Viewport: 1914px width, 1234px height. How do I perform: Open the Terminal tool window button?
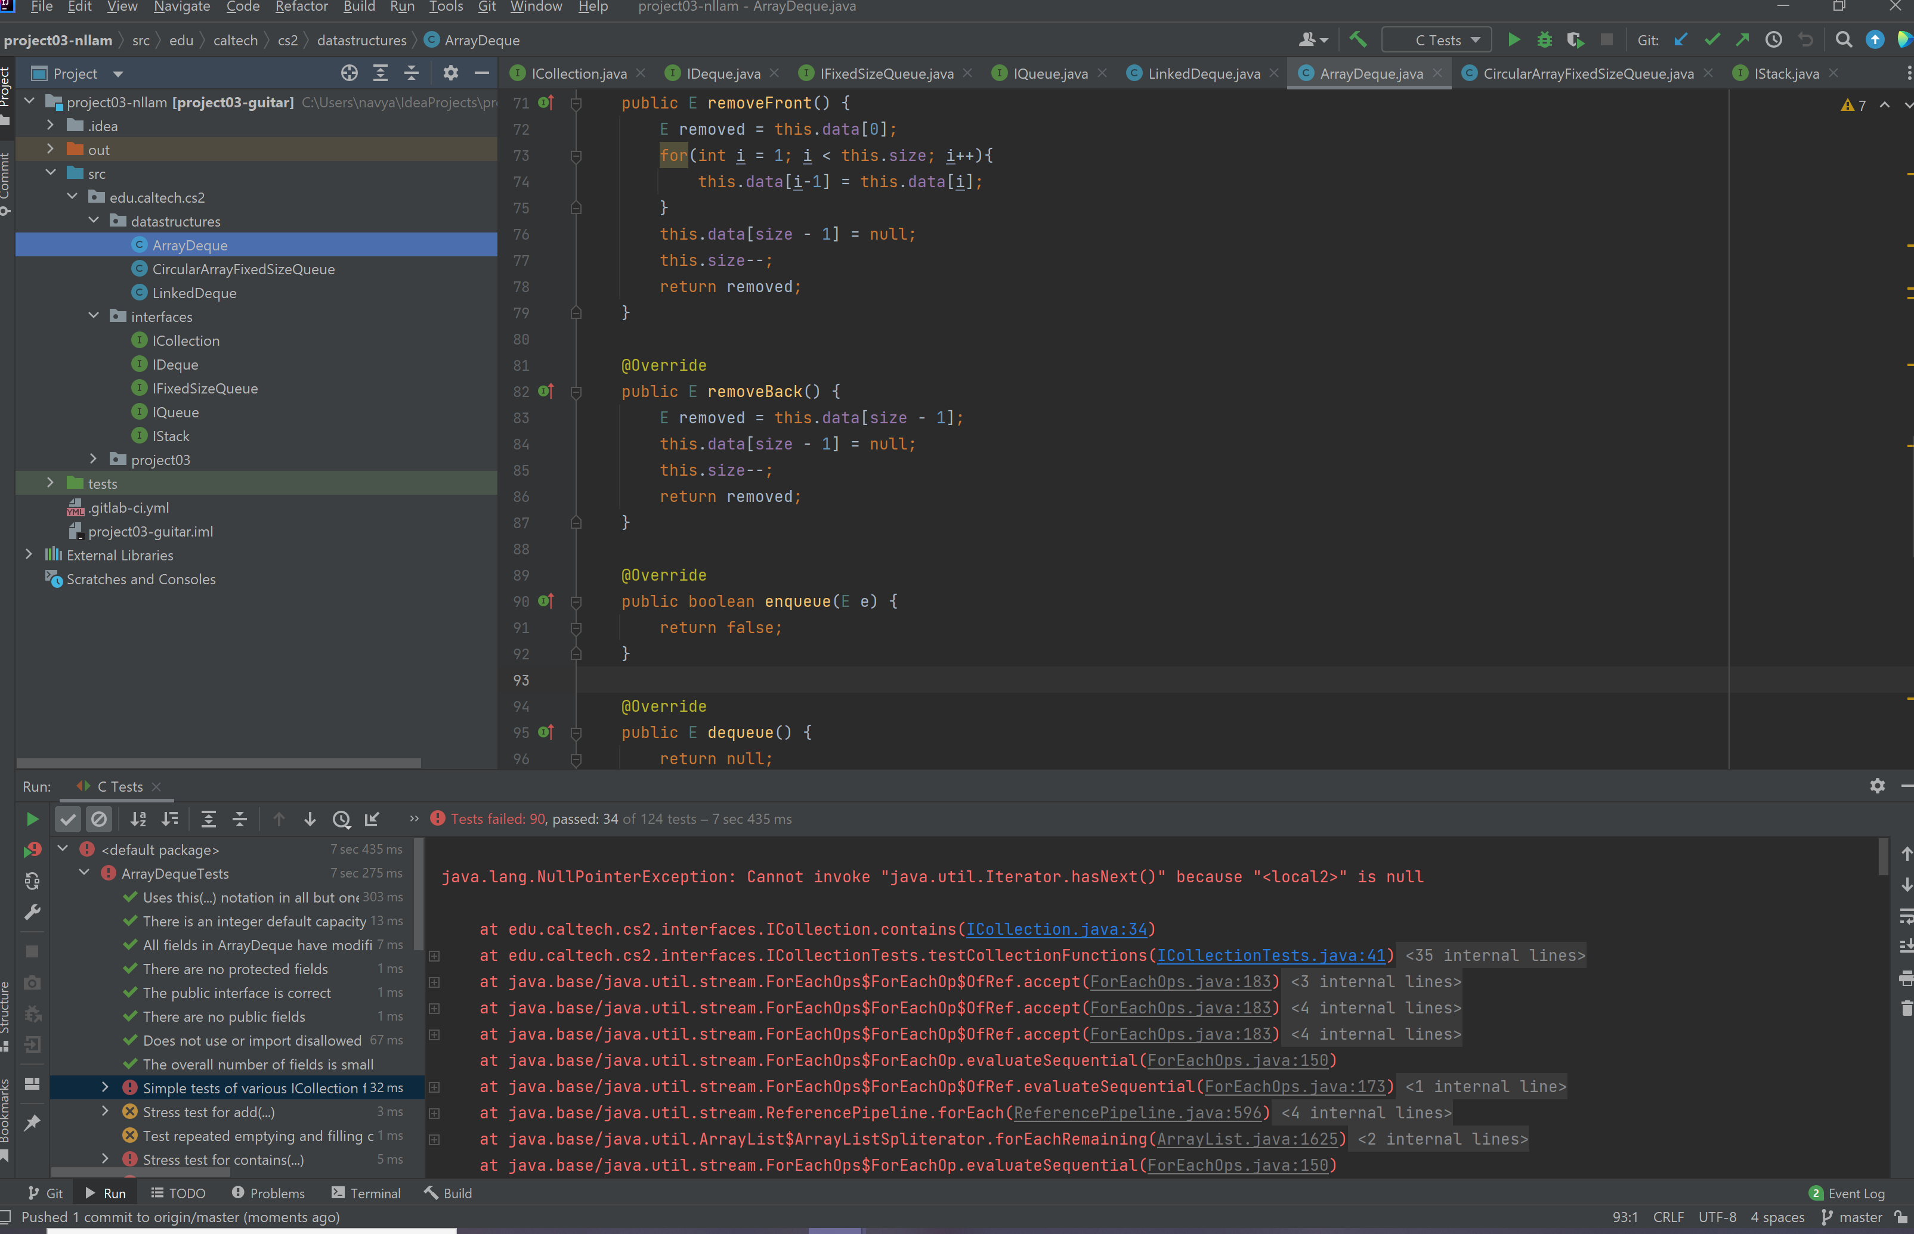pos(366,1193)
